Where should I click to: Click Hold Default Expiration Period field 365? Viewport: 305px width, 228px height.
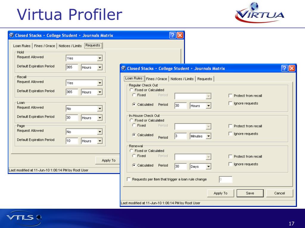coord(72,67)
